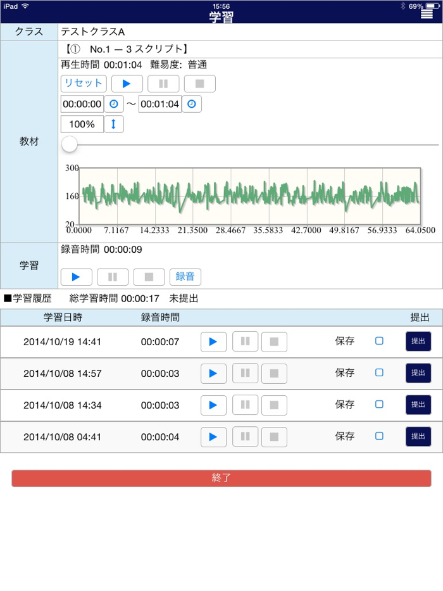Submit the 2014/10/08 14:57 recording
This screenshot has width=443, height=591.
(x=418, y=372)
